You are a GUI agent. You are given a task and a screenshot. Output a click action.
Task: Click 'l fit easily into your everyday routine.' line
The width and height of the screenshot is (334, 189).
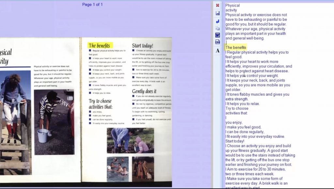[x=255, y=137]
